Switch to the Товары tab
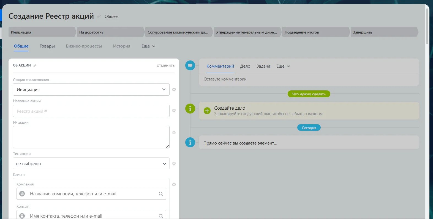 (x=47, y=46)
